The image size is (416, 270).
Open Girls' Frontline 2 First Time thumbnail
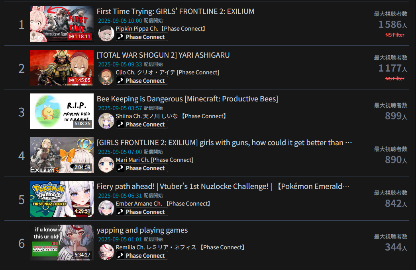coord(62,24)
